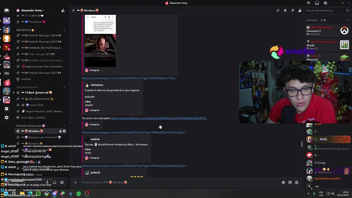The width and height of the screenshot is (352, 198).
Task: Open eventos stage channel
Action: pos(41,79)
